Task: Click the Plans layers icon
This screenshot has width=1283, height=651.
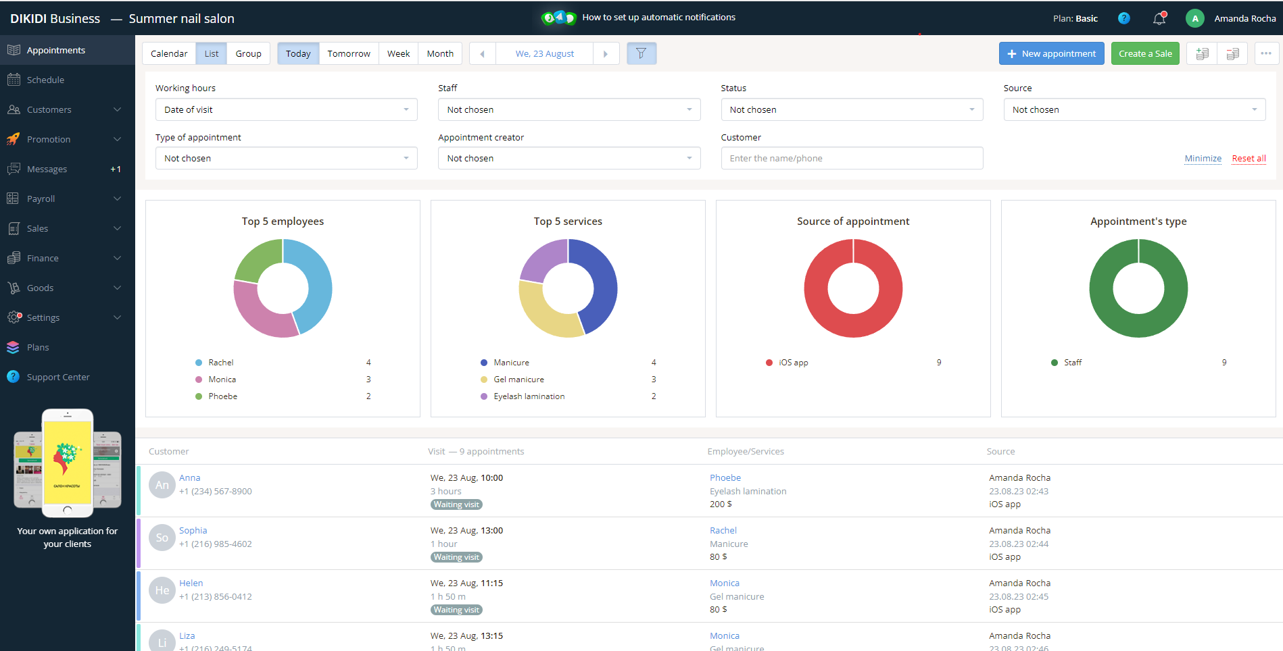Action: [13, 347]
